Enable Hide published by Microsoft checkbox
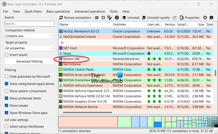The height and width of the screenshot is (134, 218). 7,76
